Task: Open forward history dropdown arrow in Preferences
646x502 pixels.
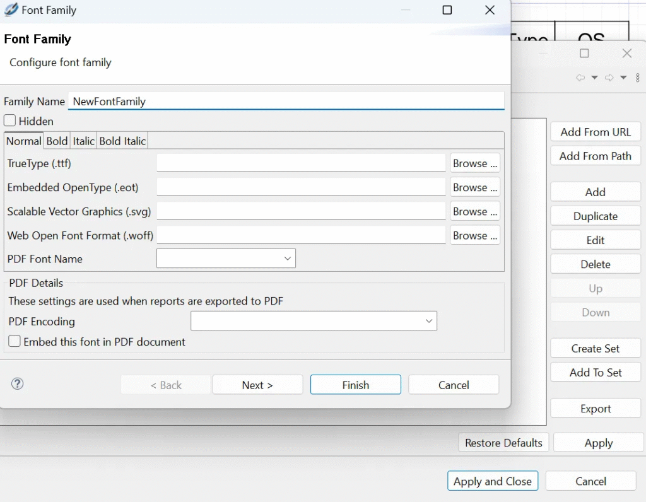Action: point(623,78)
